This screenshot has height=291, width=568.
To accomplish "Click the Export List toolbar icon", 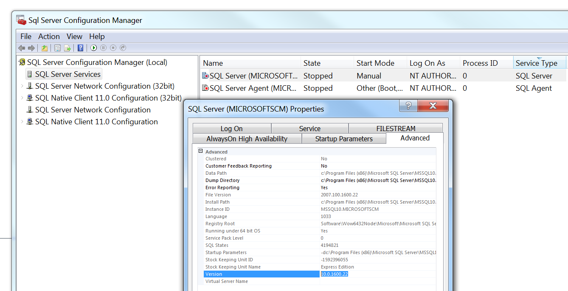I will coord(67,48).
